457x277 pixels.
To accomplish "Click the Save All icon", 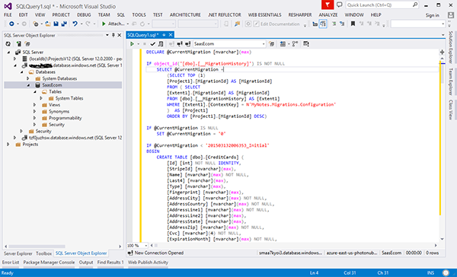I will click(x=64, y=24).
